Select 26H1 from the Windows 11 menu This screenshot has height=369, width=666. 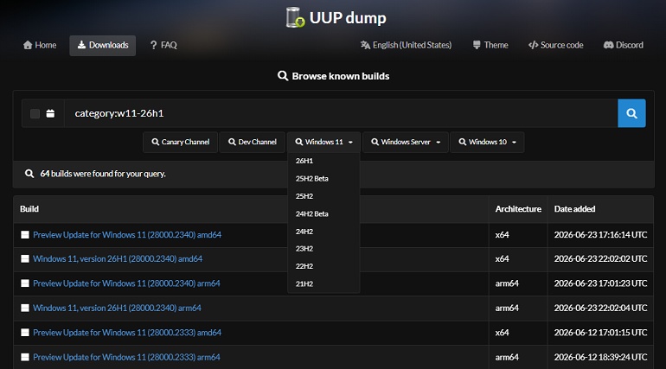point(323,161)
